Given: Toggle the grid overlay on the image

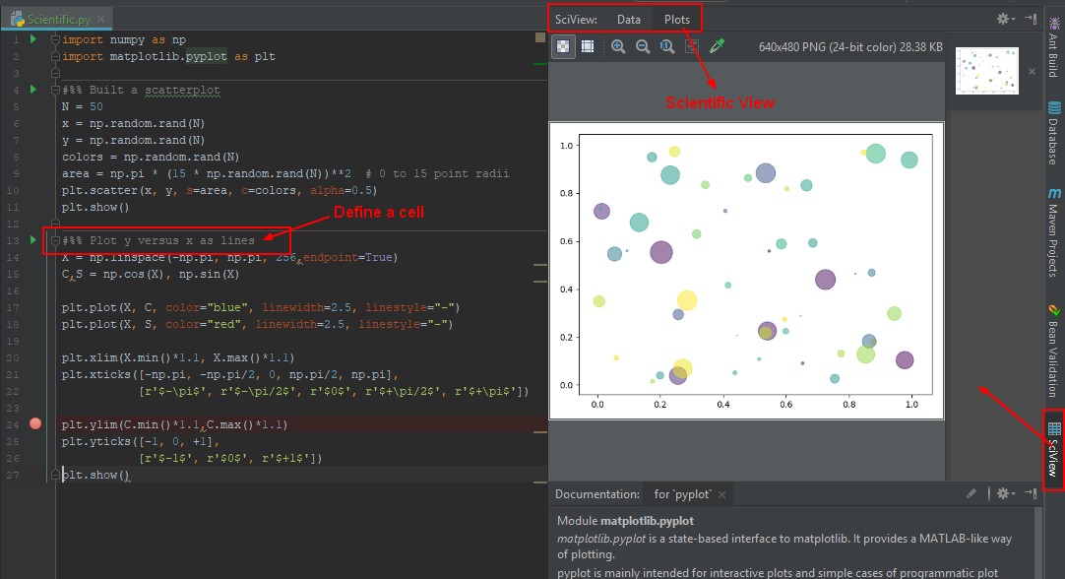Looking at the screenshot, I should tap(588, 45).
